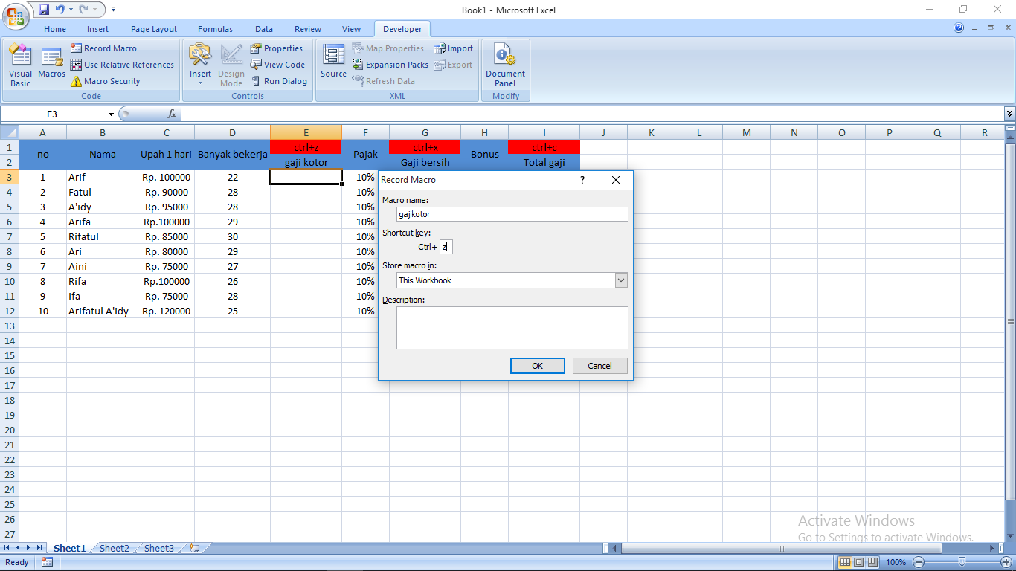Viewport: 1016px width, 571px height.
Task: Open Macro Security settings
Action: pos(105,81)
